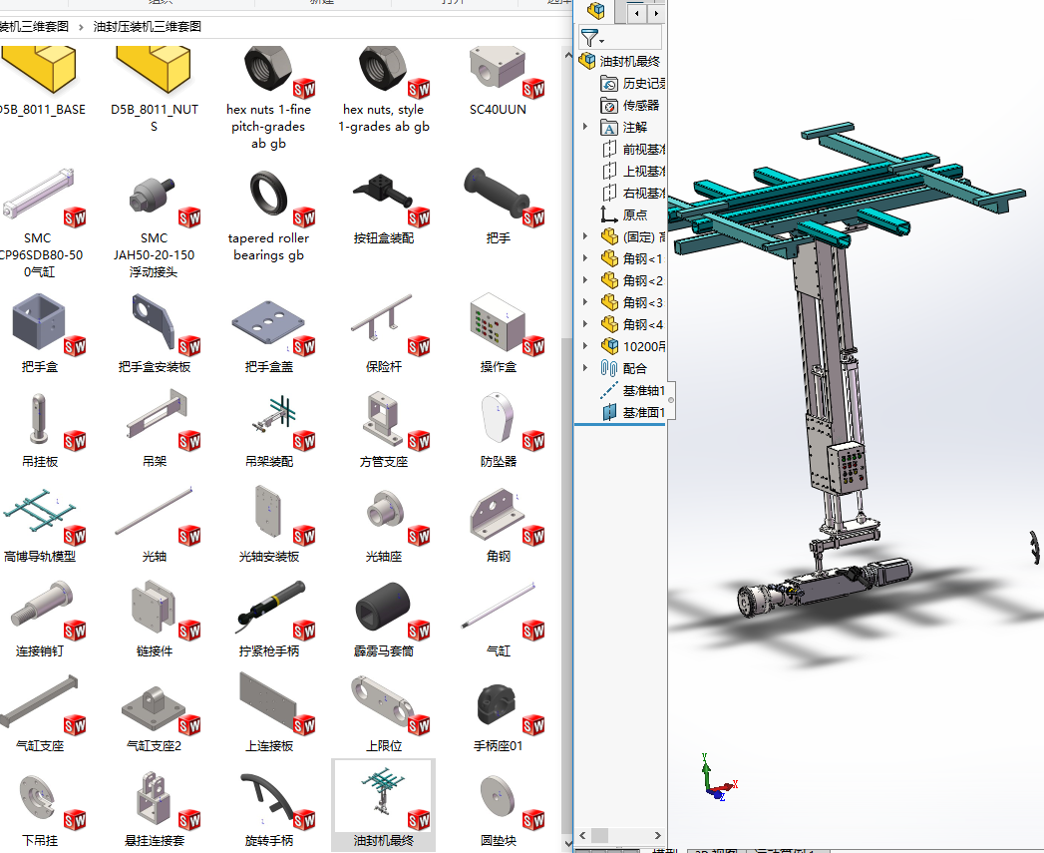
Task: Click the 基准面1 plane icon
Action: point(609,412)
